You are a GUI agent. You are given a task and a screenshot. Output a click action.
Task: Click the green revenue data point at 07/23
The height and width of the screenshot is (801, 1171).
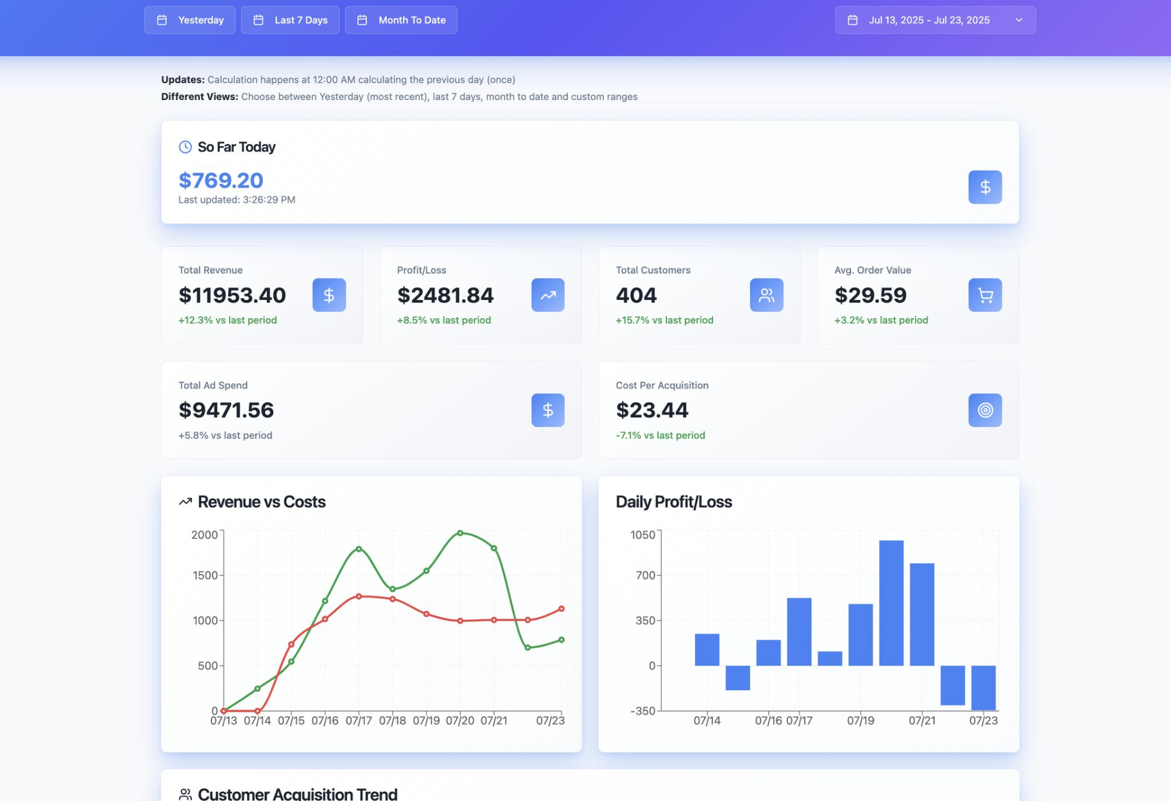click(562, 640)
